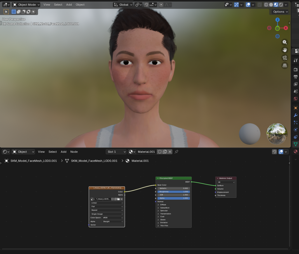Unlink Material.001 using the X button
The image size is (299, 254).
170,152
